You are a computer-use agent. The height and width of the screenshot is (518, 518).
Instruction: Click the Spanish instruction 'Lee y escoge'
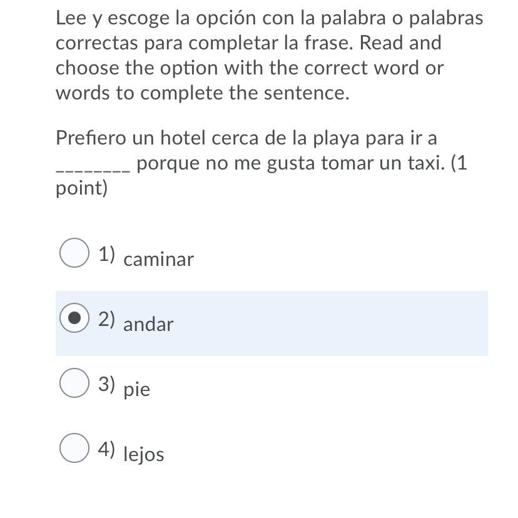pos(113,19)
